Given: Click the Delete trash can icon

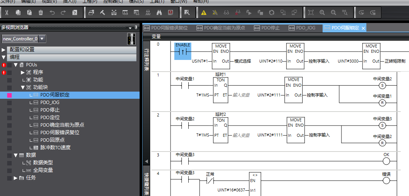Looking at the screenshot, I should click(41, 13).
